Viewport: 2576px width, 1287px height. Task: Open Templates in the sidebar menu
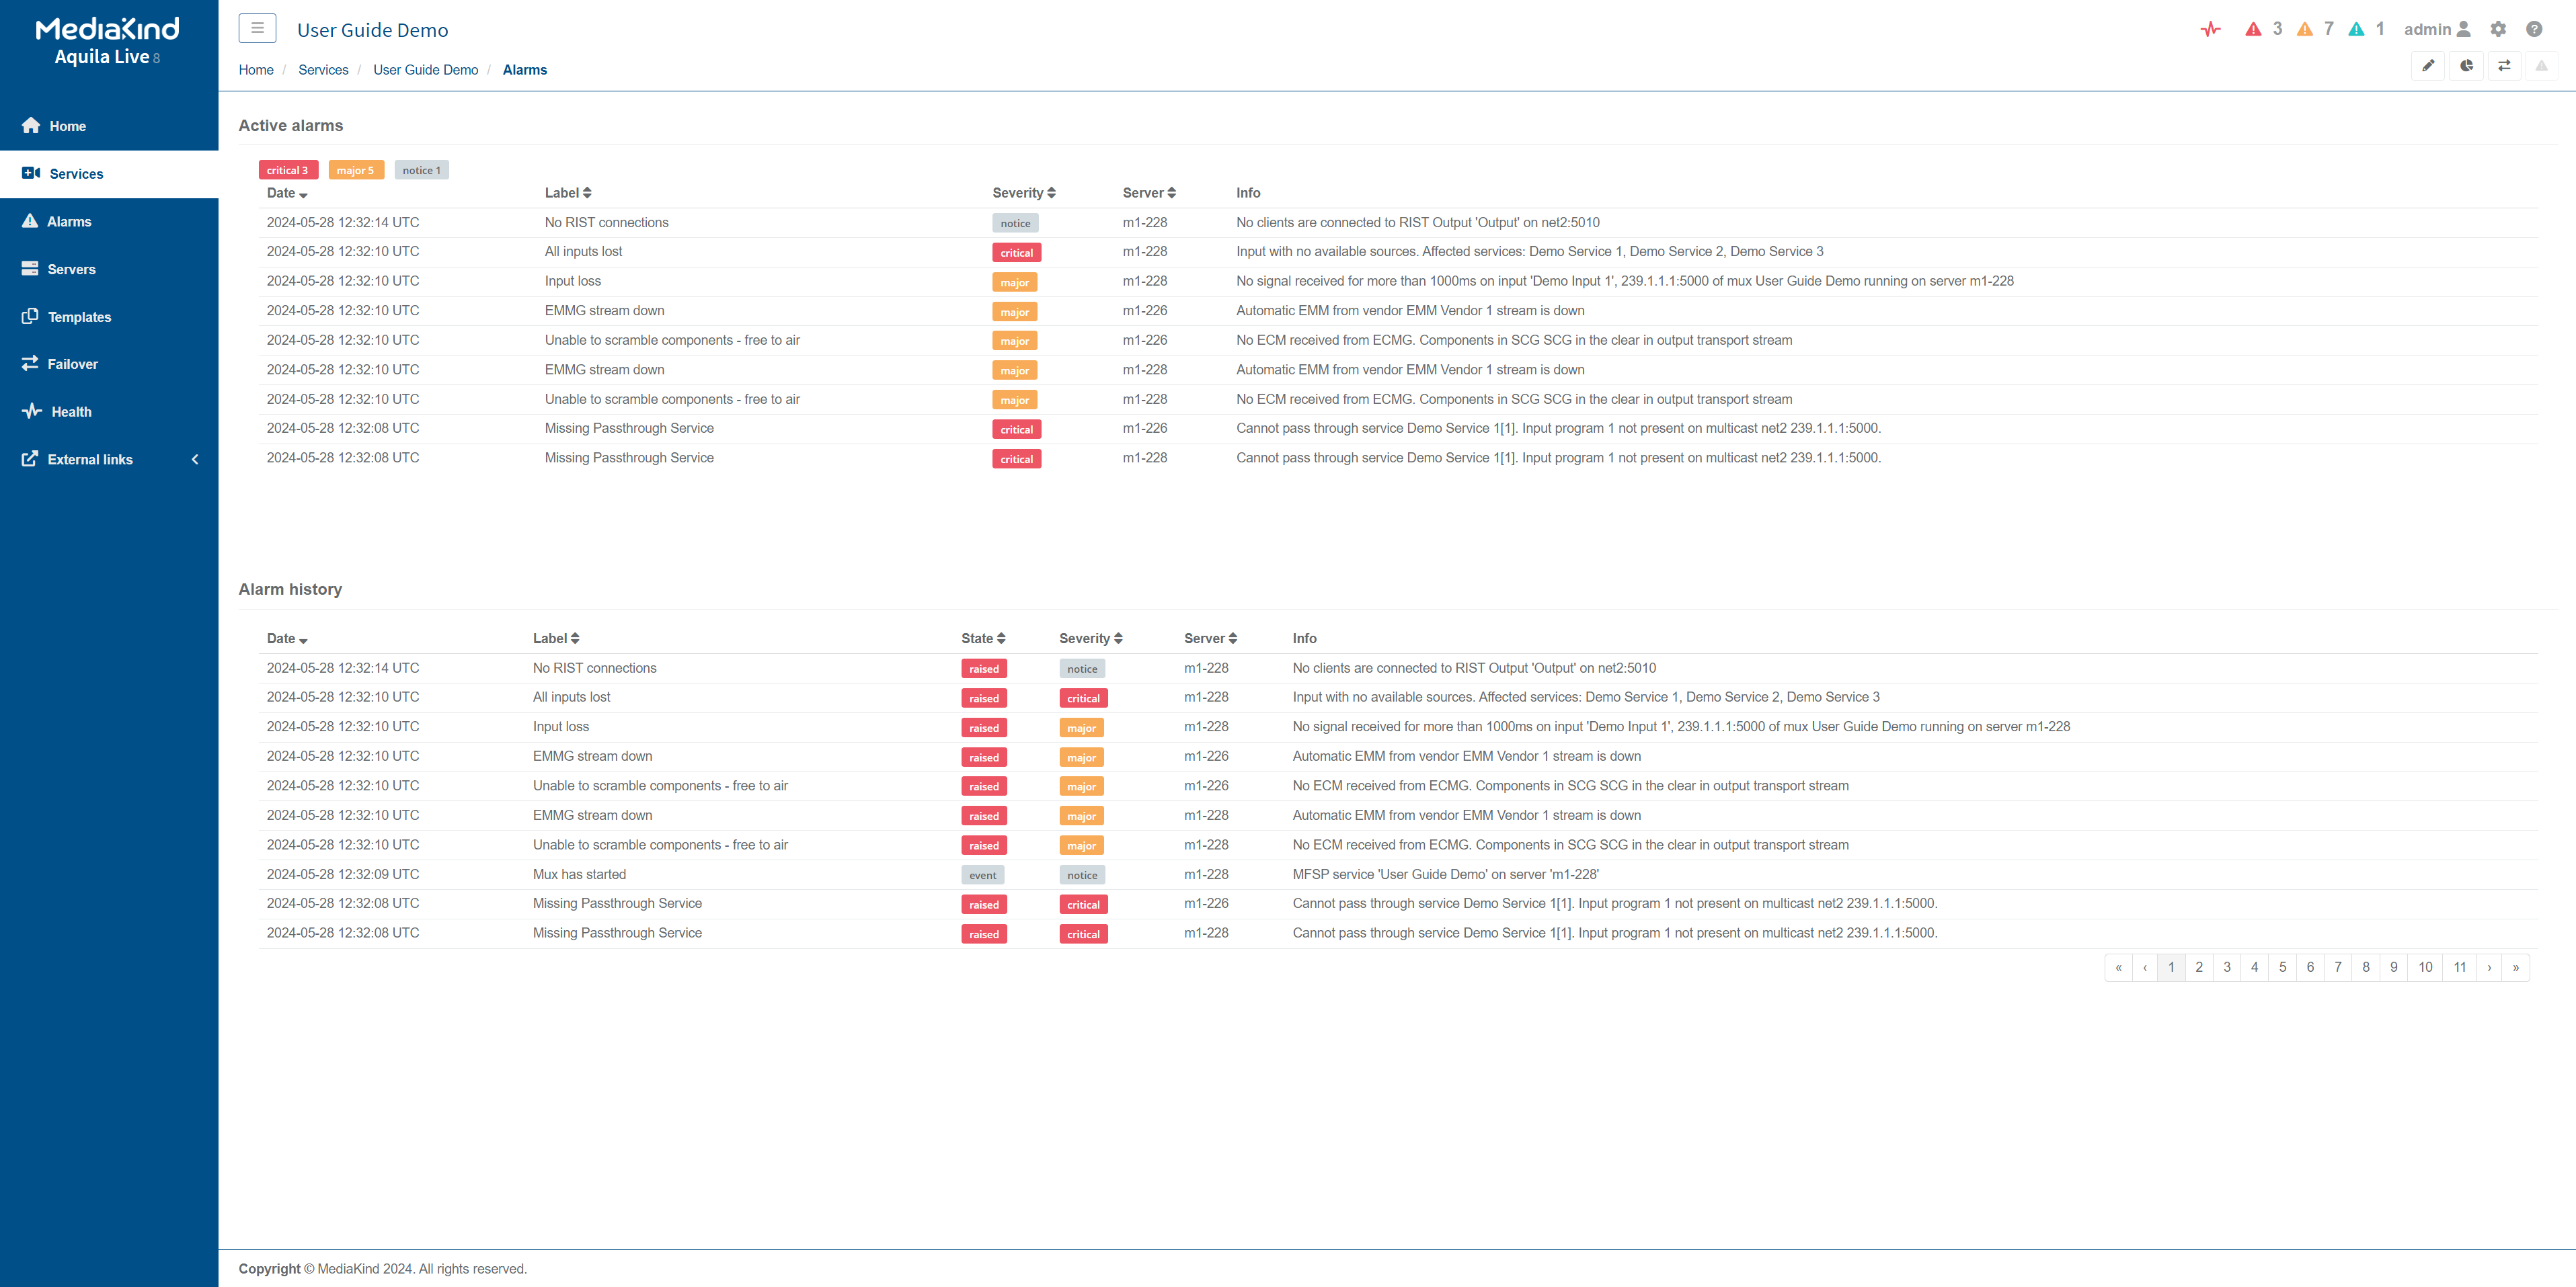point(79,317)
